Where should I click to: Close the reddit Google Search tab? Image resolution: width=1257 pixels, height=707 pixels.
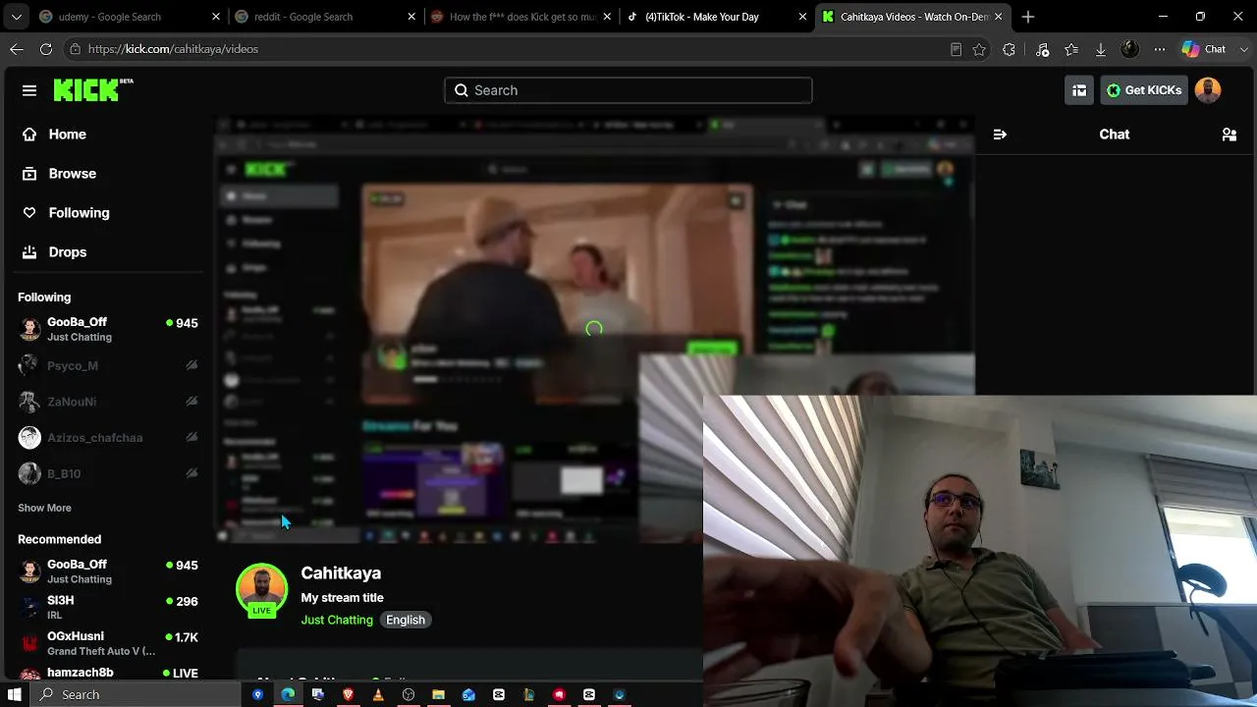pyautogui.click(x=412, y=17)
